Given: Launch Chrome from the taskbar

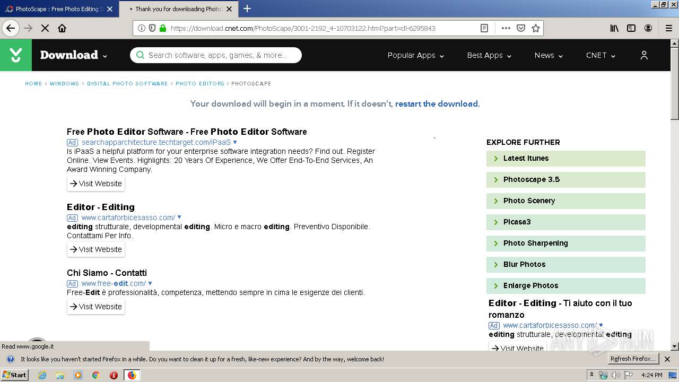Looking at the screenshot, I should pos(95,375).
